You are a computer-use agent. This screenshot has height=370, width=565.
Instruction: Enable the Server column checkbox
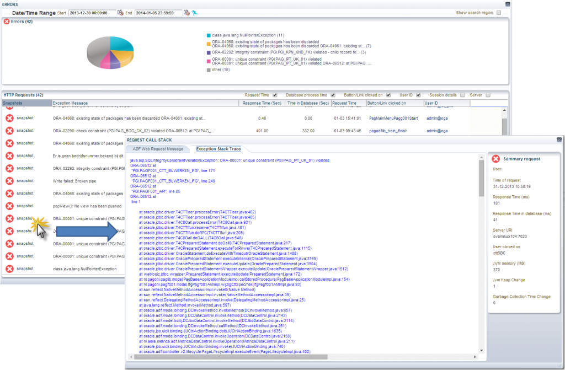click(x=488, y=95)
